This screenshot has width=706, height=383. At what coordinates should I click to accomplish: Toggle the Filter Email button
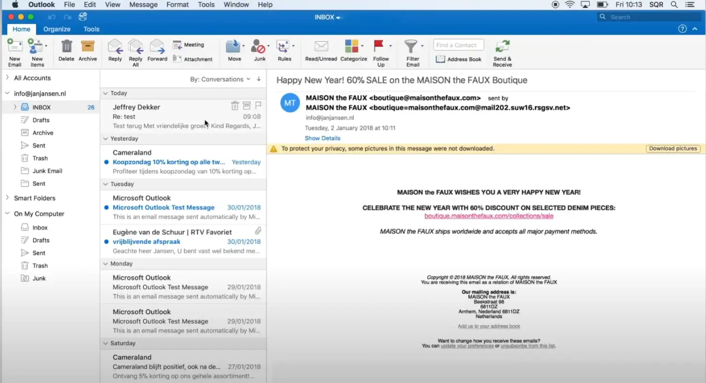411,47
